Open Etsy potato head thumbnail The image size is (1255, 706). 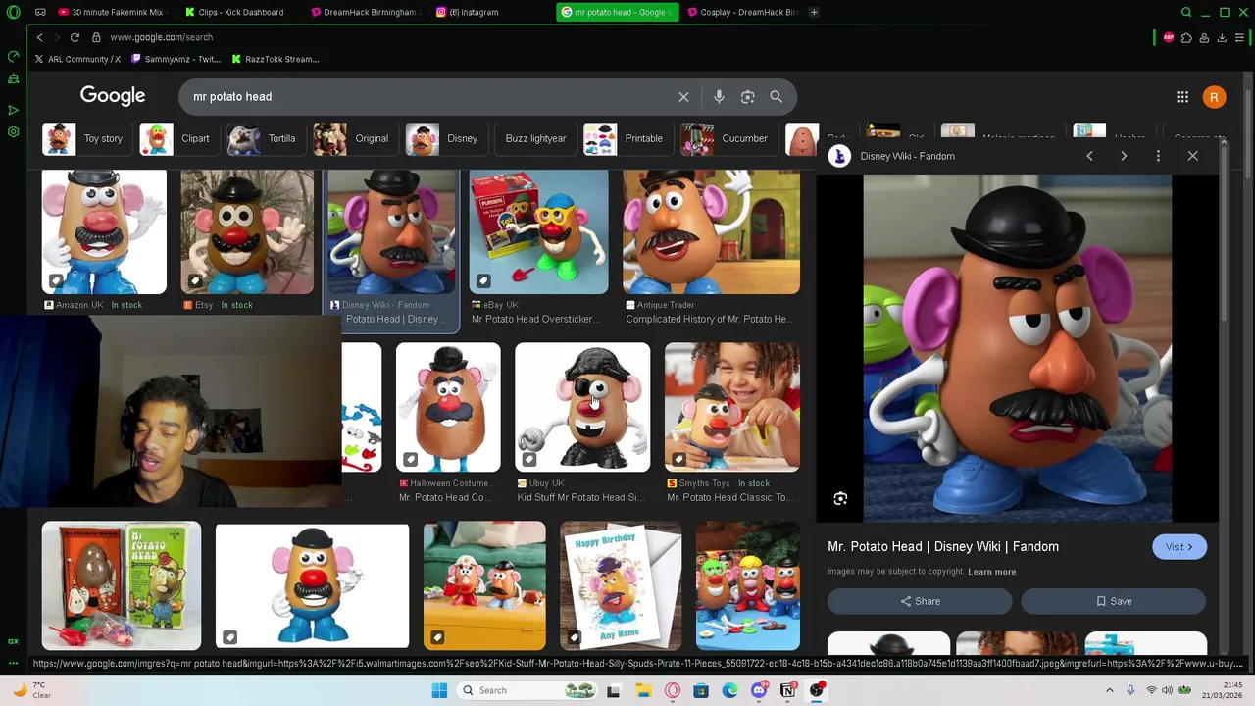click(247, 232)
